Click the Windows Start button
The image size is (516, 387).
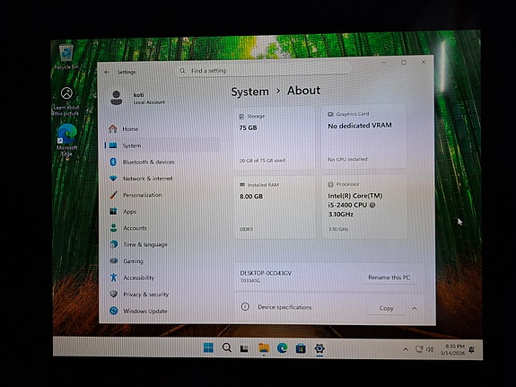coord(208,347)
